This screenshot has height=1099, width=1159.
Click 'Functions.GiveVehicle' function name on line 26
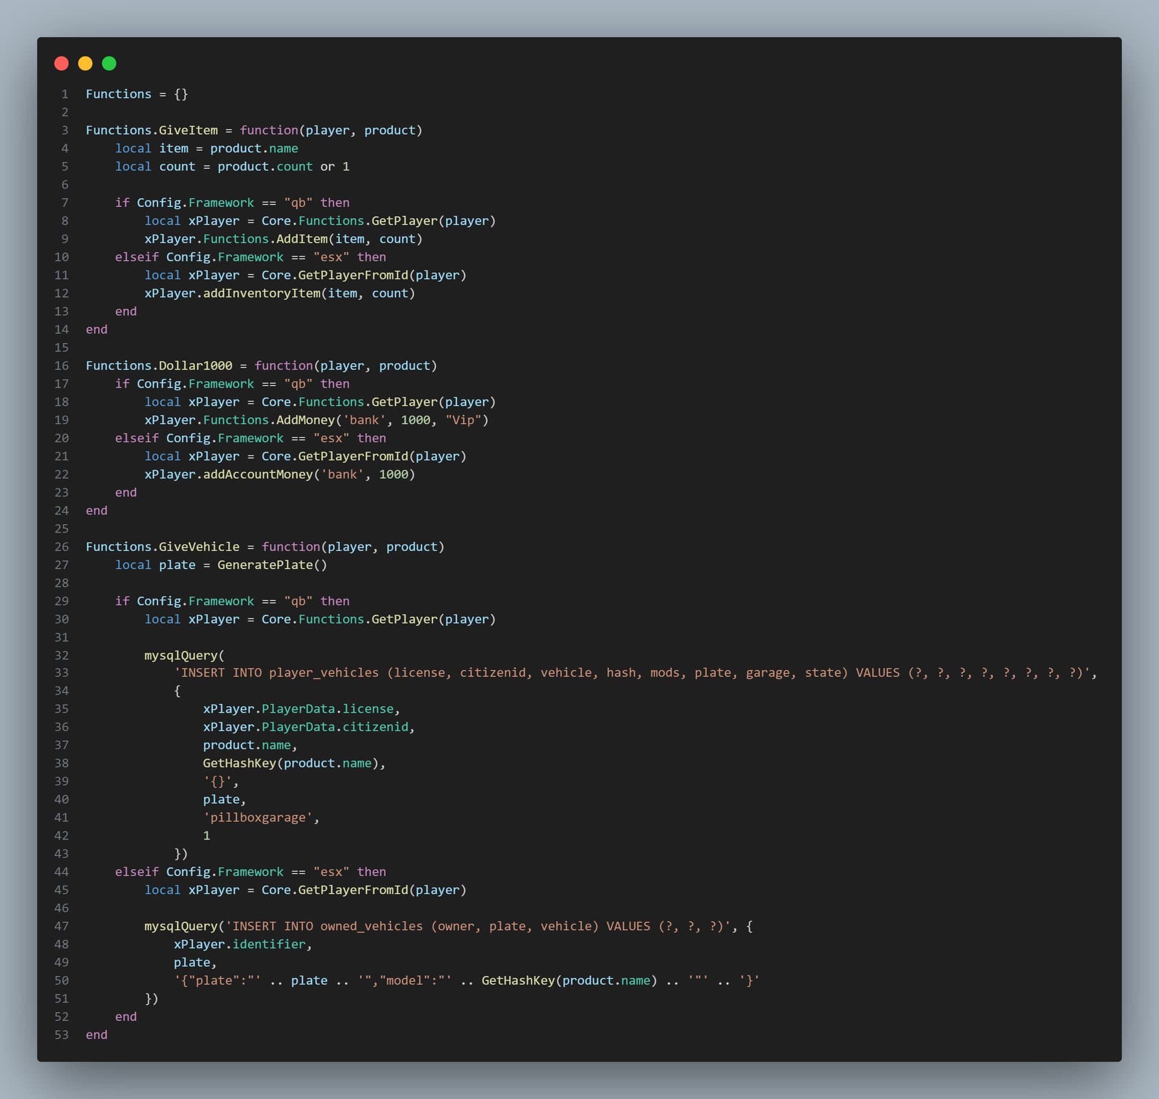[x=162, y=547]
